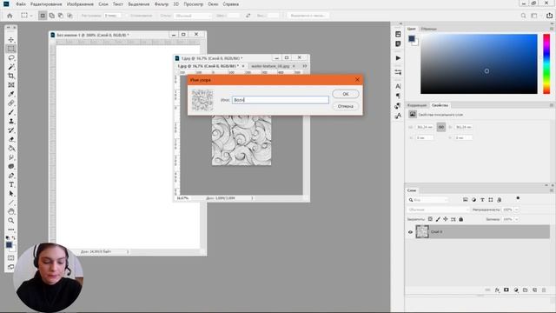Select the Frame tool
The width and height of the screenshot is (556, 313).
click(x=11, y=85)
